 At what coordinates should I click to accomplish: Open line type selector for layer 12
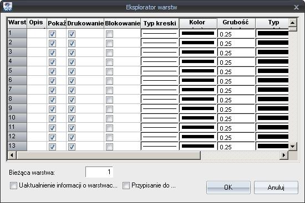[x=160, y=137]
